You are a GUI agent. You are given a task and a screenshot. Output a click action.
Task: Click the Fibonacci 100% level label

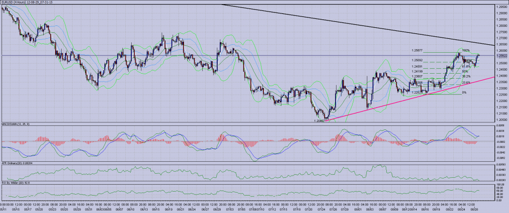[466, 50]
